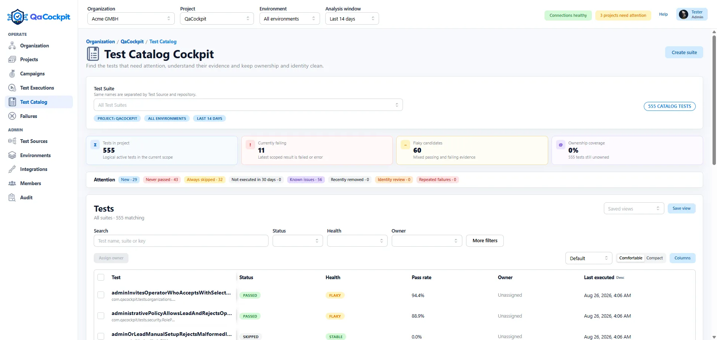Click the Failures sidebar icon
The width and height of the screenshot is (717, 340).
(12, 116)
